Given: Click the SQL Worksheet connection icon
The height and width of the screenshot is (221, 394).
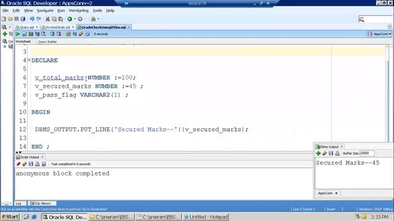Looking at the screenshot, I should pos(94,19).
